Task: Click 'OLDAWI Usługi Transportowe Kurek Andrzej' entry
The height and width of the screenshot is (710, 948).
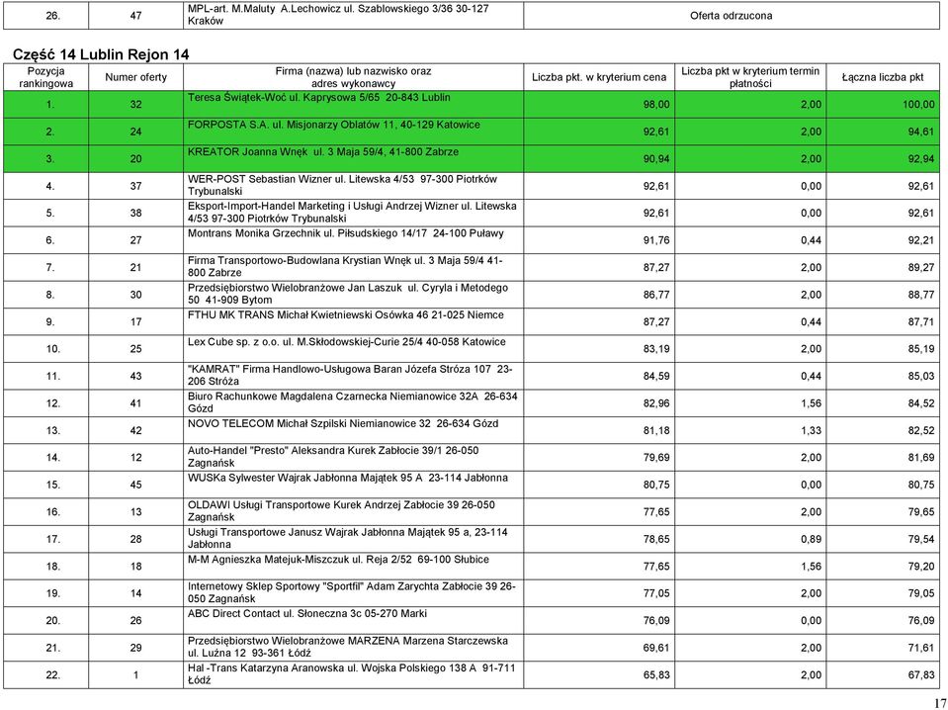Action: coord(353,511)
